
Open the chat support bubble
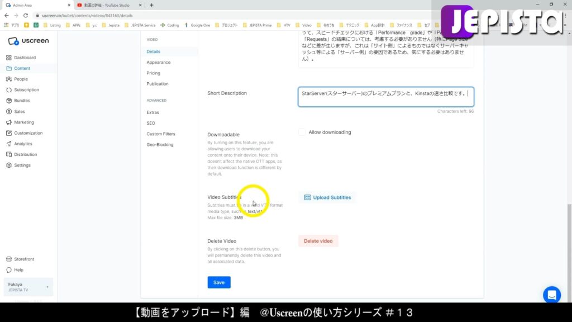tap(551, 295)
